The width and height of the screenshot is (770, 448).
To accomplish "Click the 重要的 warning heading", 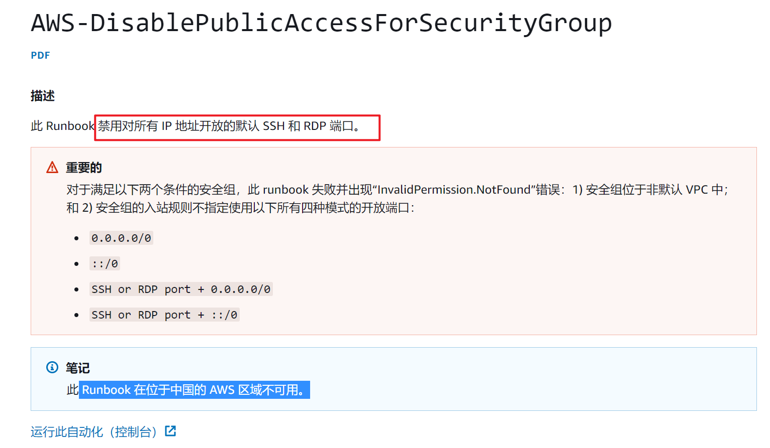I will click(x=84, y=168).
